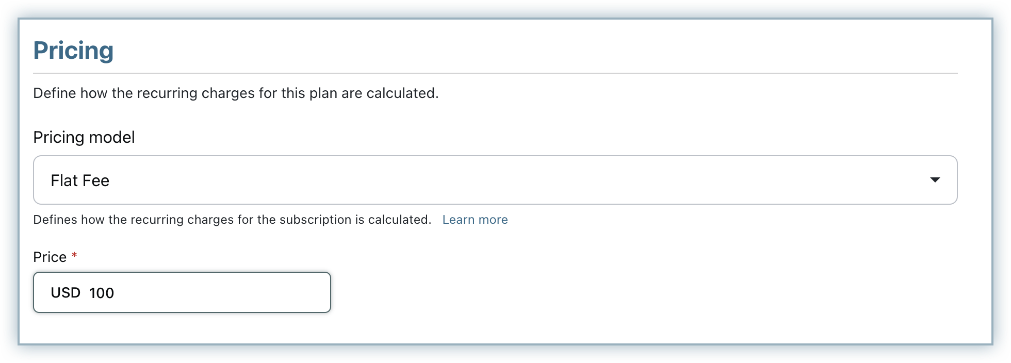Click empty space inside Price field after 100
This screenshot has width=1011, height=363.
(232, 292)
